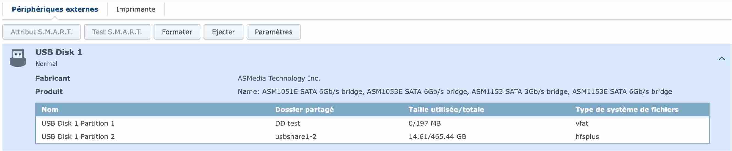Click the Dossier partagé column header

[304, 110]
